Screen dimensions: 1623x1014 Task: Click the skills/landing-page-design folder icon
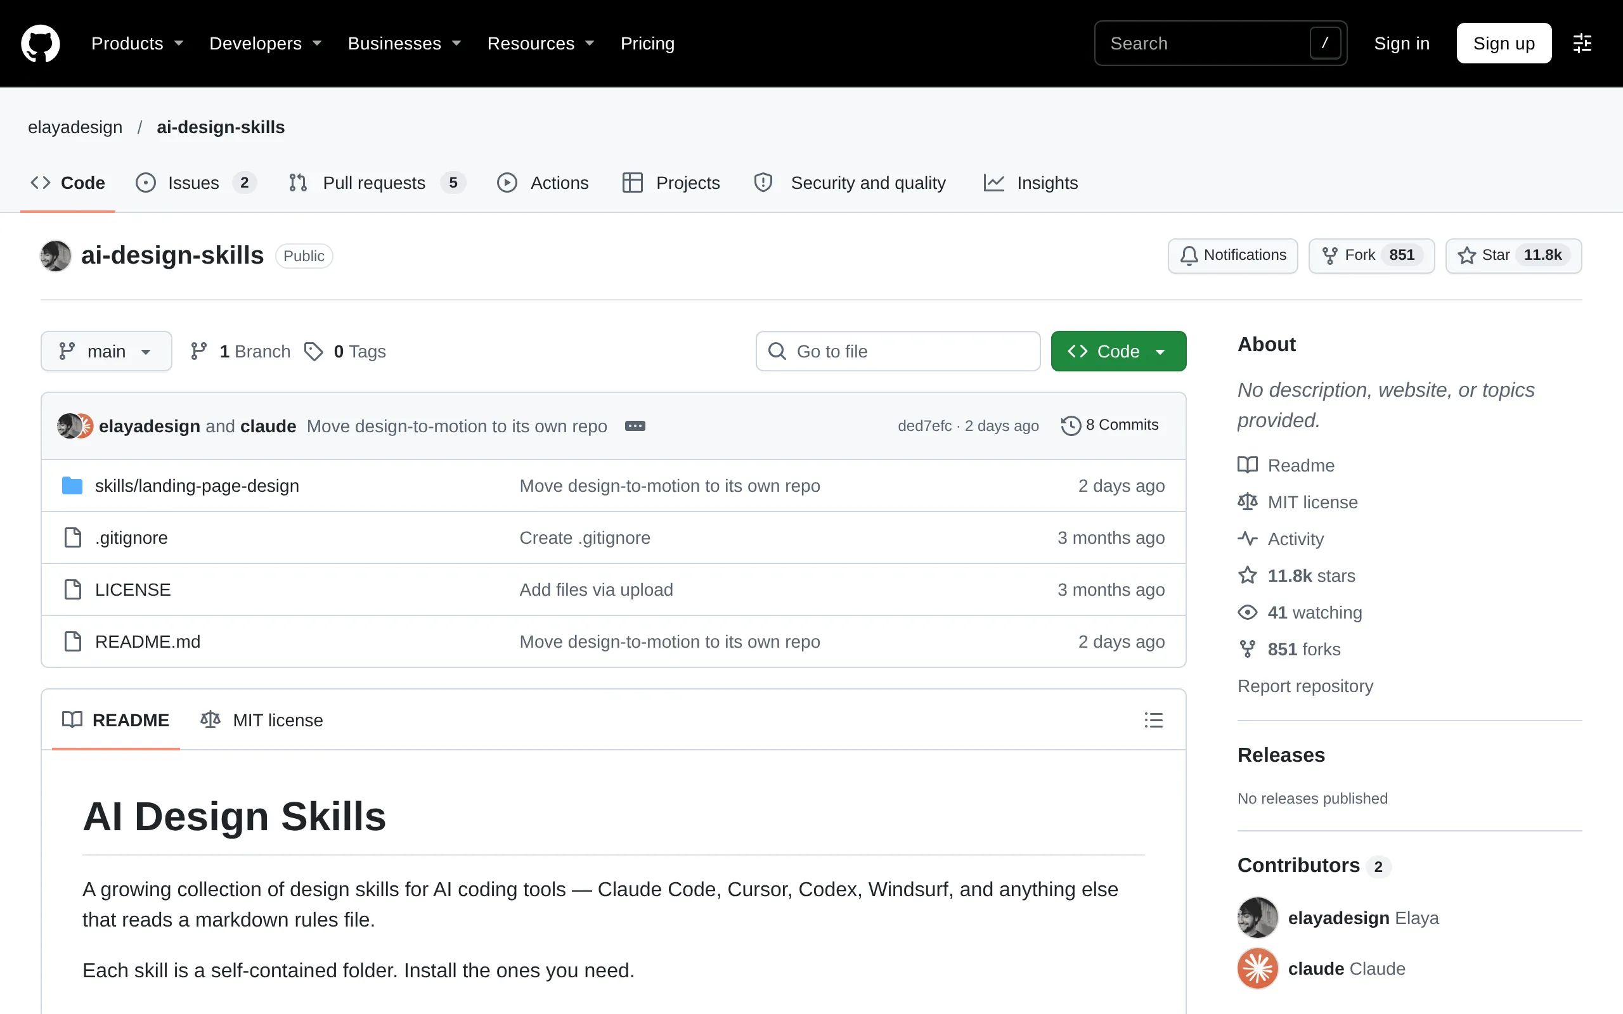pos(72,485)
